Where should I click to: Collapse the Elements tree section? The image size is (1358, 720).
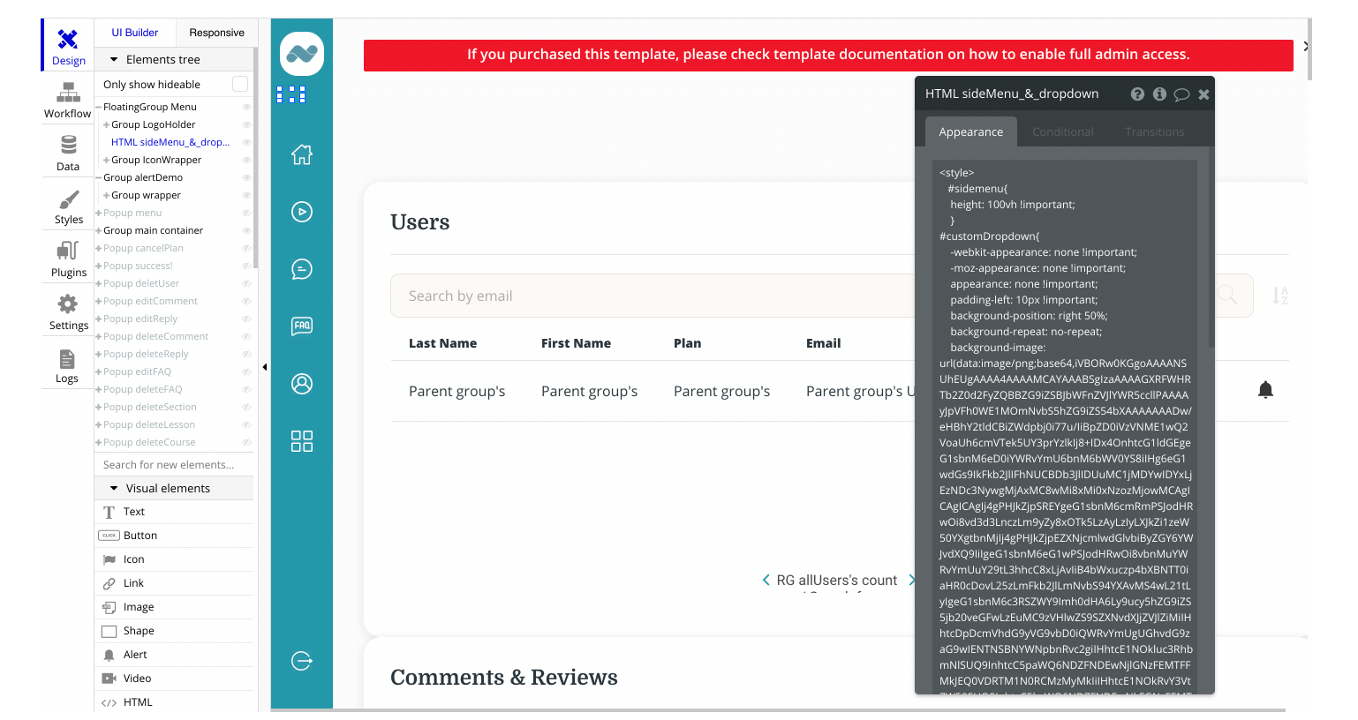click(114, 59)
